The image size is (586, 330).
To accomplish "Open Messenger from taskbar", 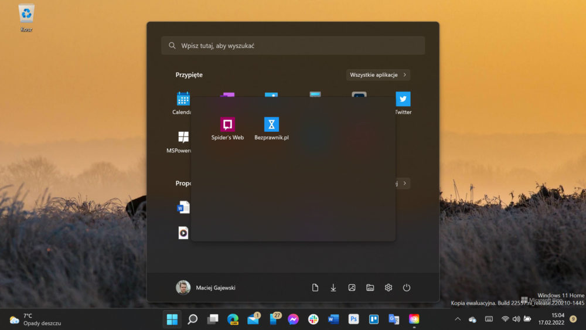I will [294, 319].
